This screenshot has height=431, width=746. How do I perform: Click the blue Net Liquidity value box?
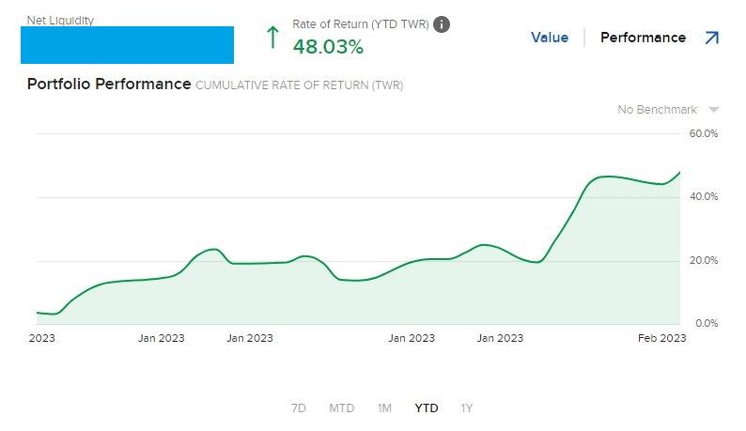click(x=127, y=45)
